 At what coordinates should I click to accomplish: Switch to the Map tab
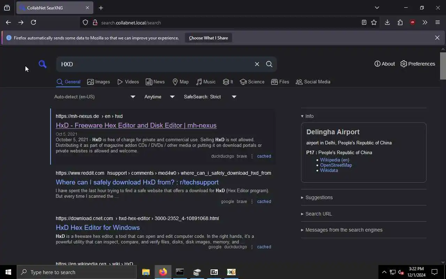(x=180, y=82)
